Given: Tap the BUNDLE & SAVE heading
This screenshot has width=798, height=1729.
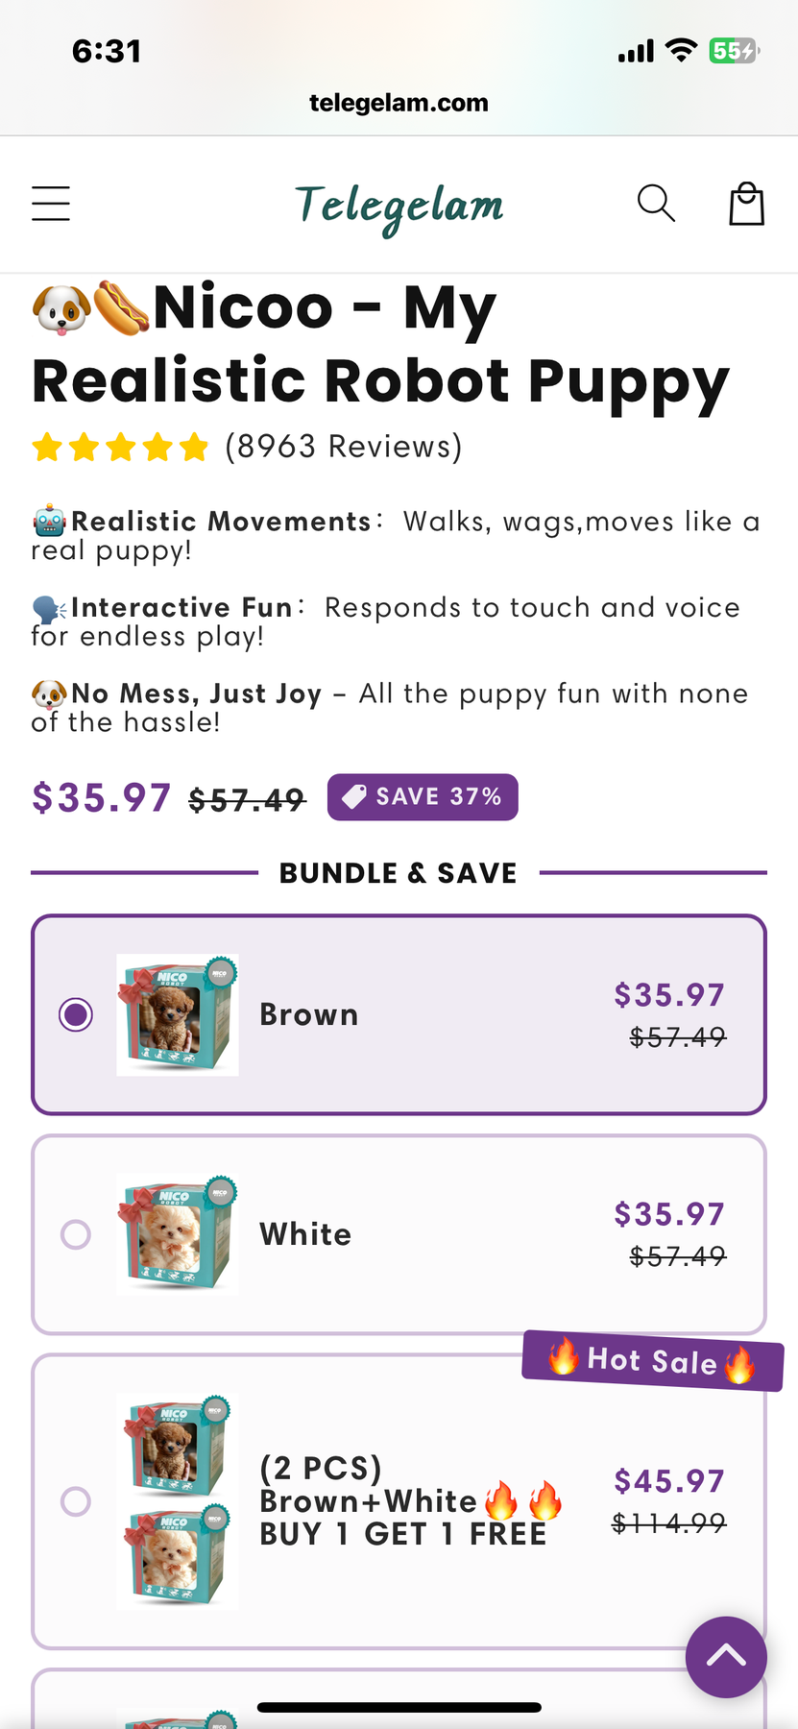Looking at the screenshot, I should pos(399,873).
